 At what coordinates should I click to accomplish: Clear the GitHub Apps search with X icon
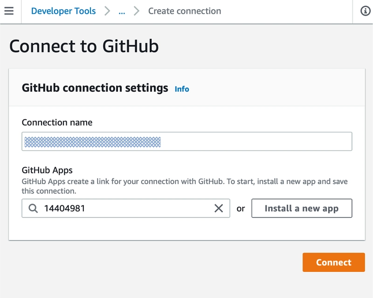click(218, 208)
